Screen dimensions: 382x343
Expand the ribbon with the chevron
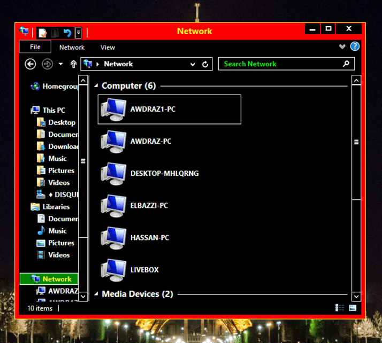pos(342,46)
